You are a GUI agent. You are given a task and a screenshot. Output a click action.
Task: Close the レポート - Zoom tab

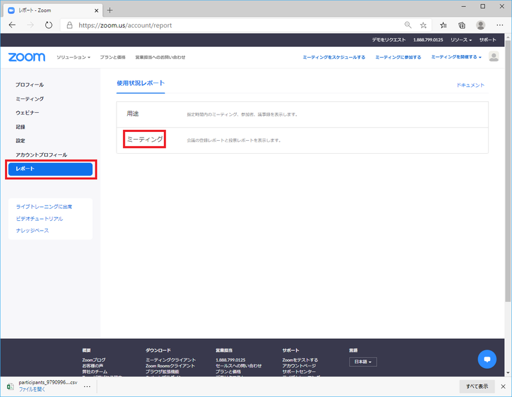(97, 10)
